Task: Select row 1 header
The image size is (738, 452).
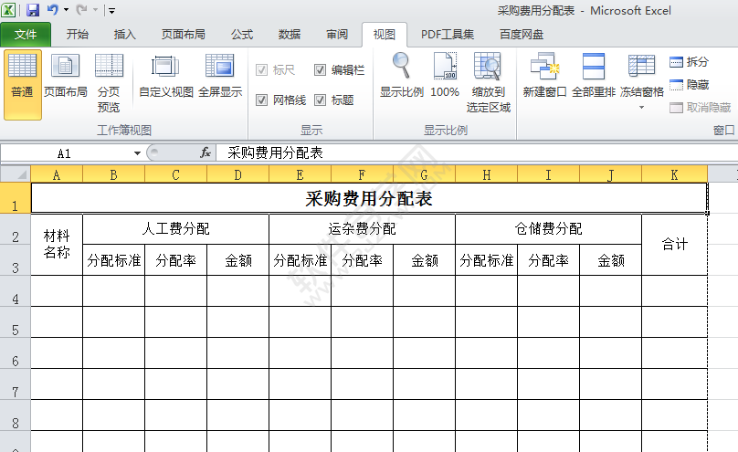Action: coord(15,198)
